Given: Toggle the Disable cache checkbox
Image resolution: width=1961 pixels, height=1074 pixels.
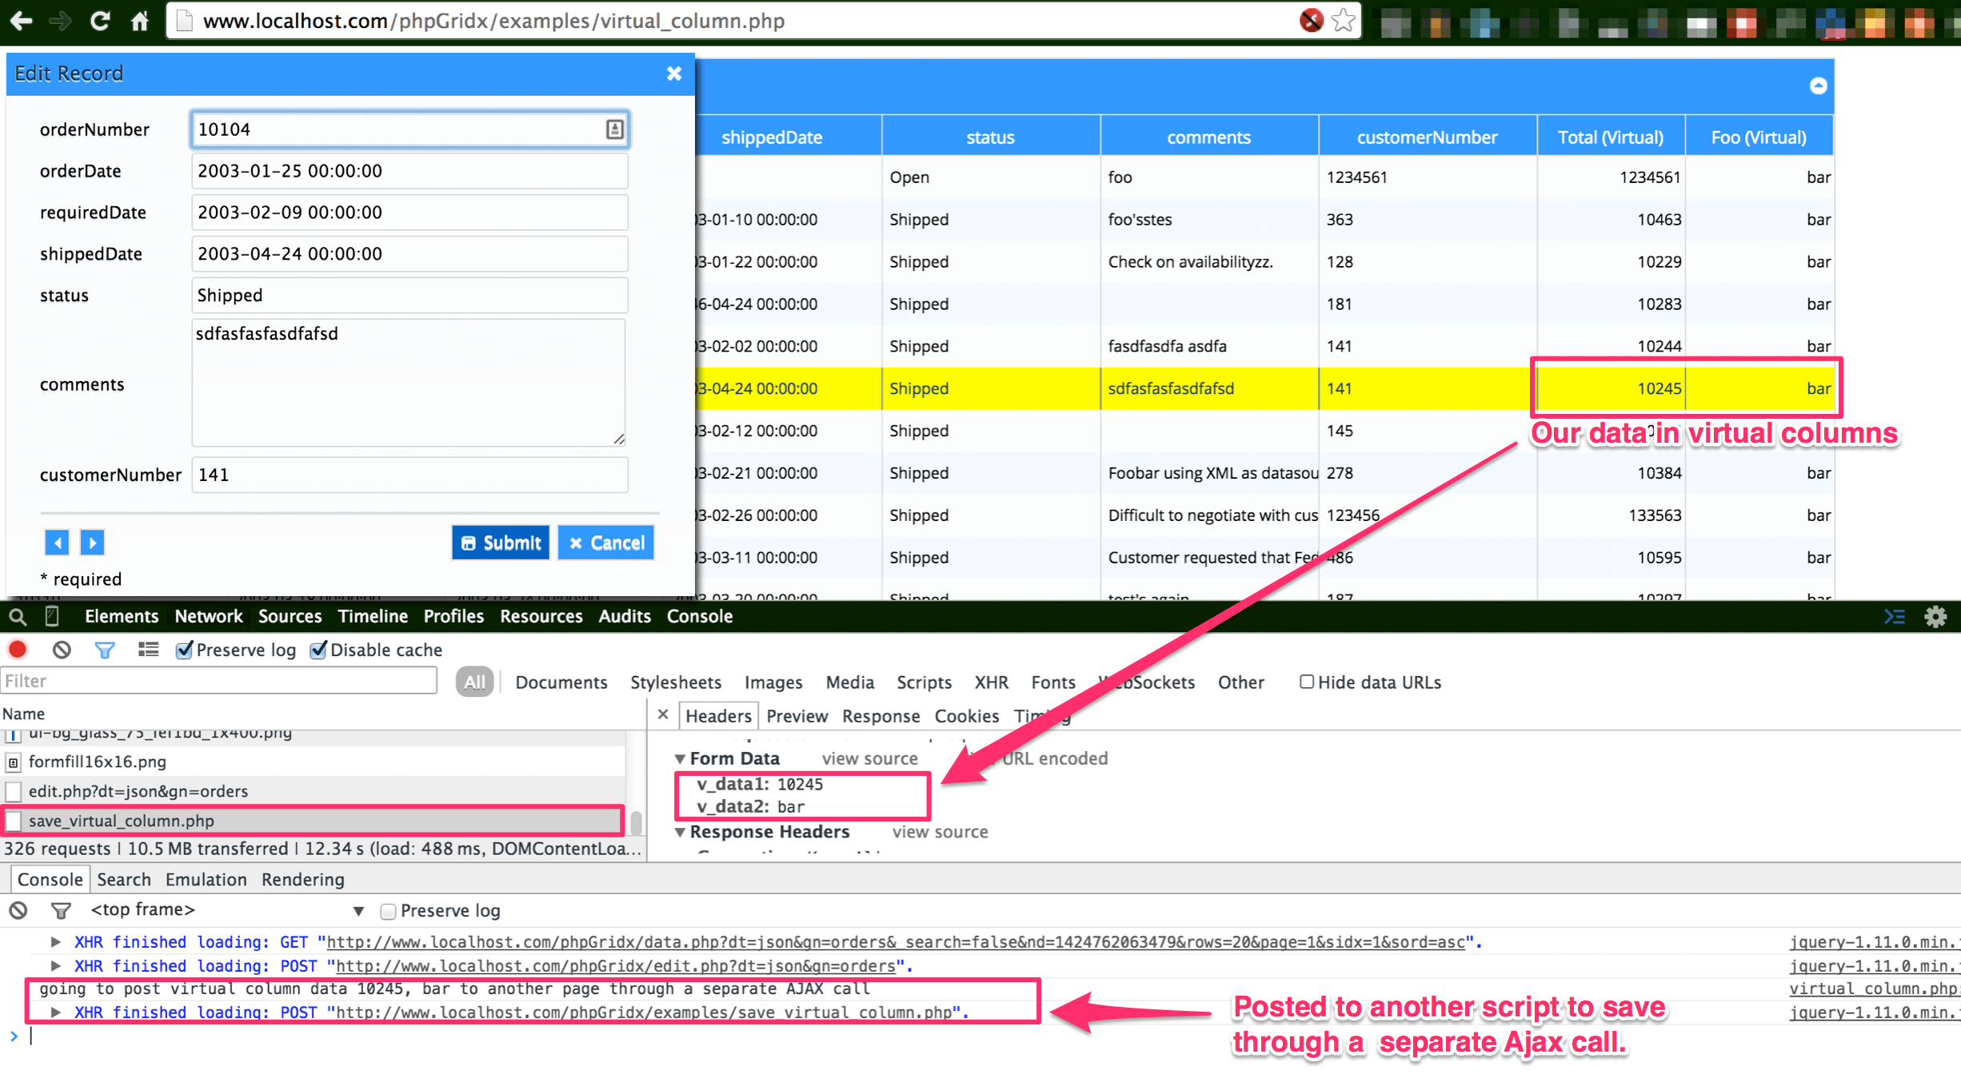Looking at the screenshot, I should pyautogui.click(x=318, y=650).
